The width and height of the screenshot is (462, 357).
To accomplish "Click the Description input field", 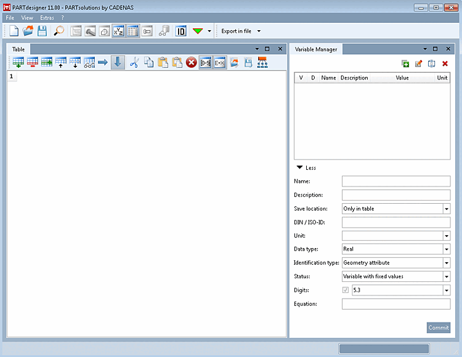I will pyautogui.click(x=396, y=195).
